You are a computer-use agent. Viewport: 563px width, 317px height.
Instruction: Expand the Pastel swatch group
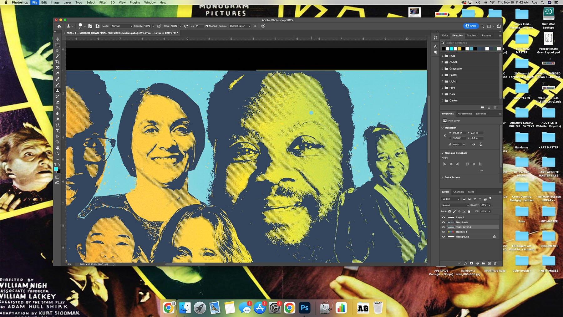pos(443,75)
